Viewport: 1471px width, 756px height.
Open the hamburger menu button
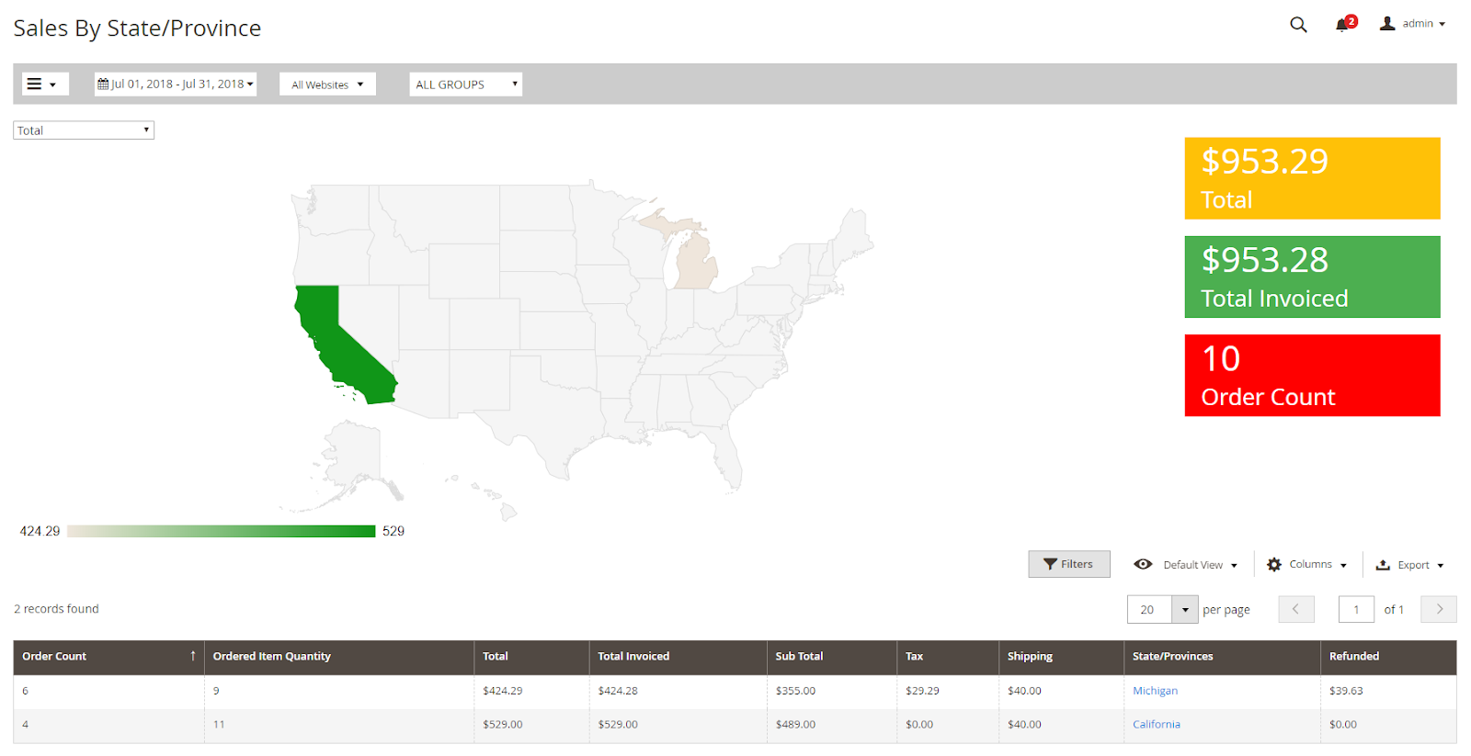[43, 85]
